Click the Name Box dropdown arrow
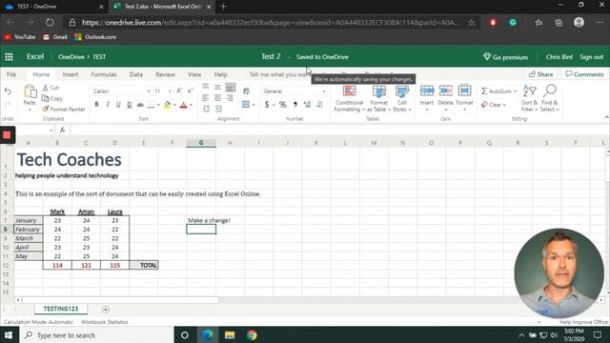Viewport: 610px width, 343px height. coord(51,131)
